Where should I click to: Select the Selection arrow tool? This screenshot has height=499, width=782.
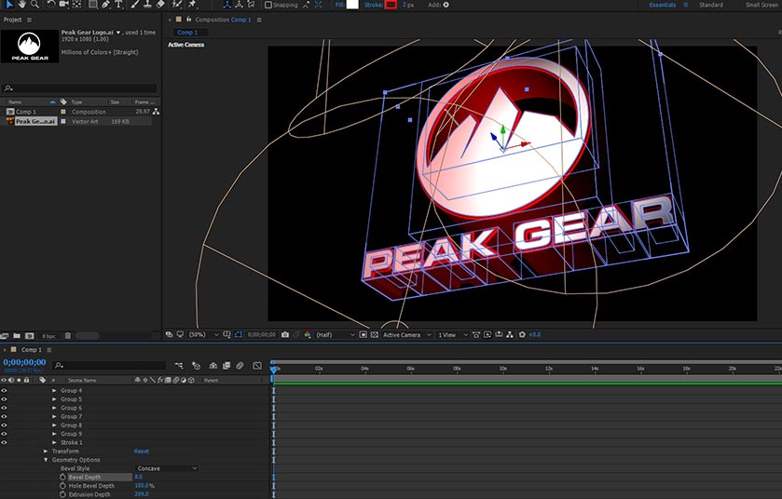(x=8, y=4)
